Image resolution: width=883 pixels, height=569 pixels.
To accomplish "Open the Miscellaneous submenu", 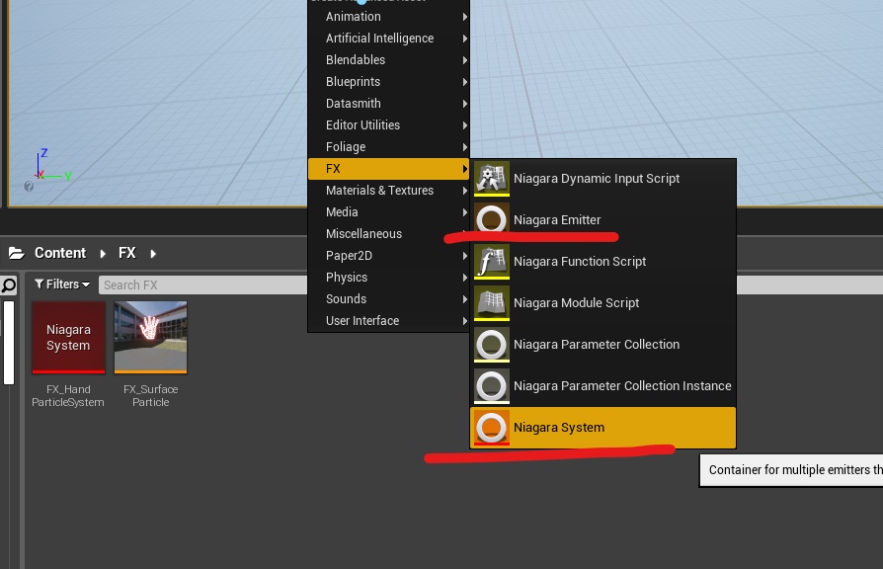I will (388, 234).
